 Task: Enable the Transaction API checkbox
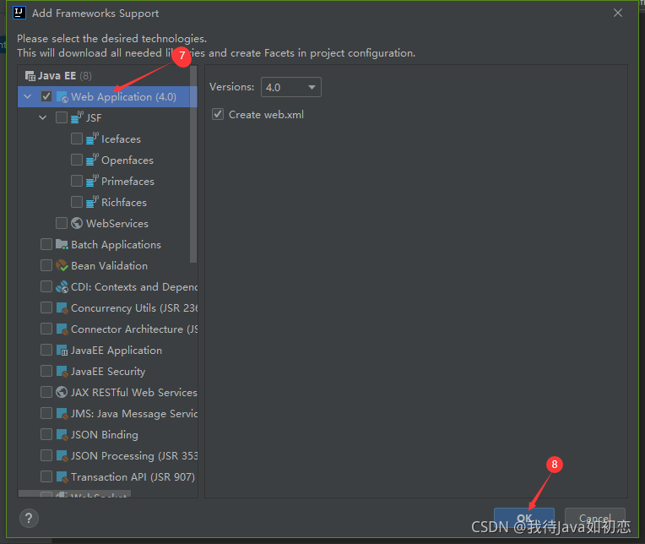pos(46,476)
